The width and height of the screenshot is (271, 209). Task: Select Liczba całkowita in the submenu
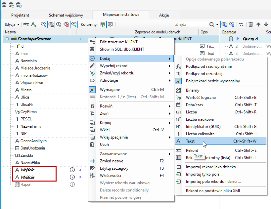(x=220, y=134)
